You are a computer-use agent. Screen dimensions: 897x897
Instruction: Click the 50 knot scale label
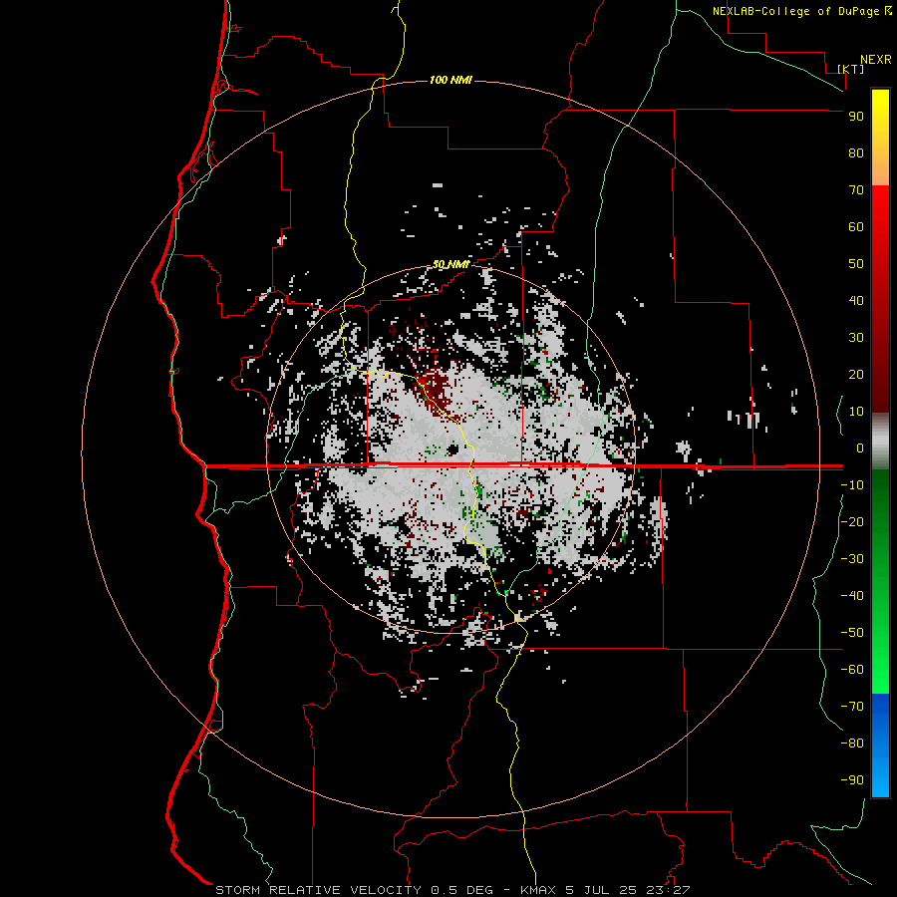856,264
